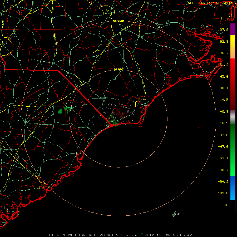Screen dimensions: 237x237
Task: Click the 92.3 velocity scale value
Action: click(x=224, y=41)
